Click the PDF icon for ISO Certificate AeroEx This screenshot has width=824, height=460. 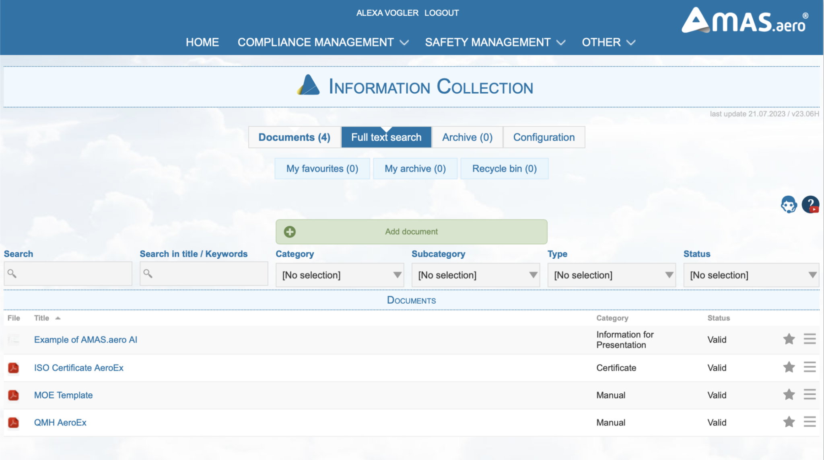click(13, 368)
